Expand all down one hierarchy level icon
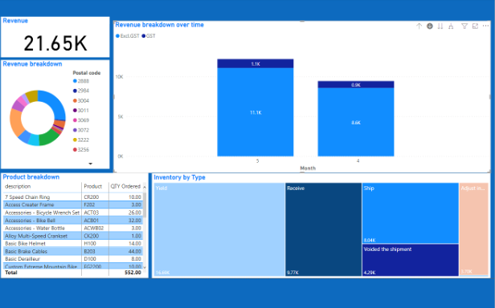This screenshot has width=495, height=308. coord(451,26)
